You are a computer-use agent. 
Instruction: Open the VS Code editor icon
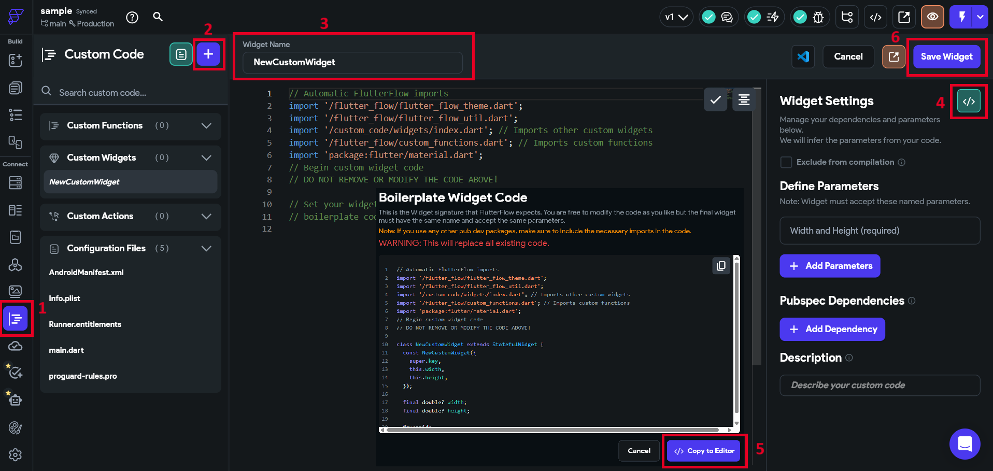pos(803,56)
